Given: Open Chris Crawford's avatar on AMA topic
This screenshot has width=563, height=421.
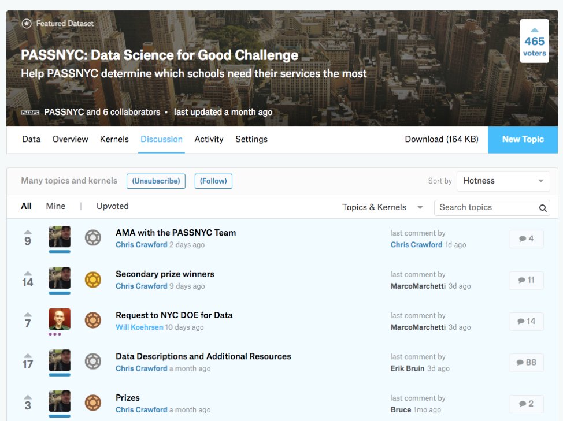Looking at the screenshot, I should coord(60,237).
